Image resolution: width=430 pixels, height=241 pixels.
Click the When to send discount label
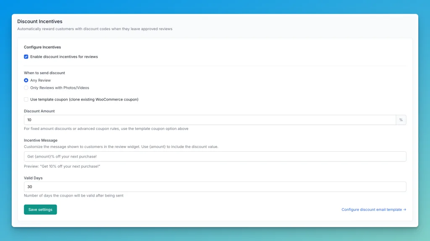point(45,73)
